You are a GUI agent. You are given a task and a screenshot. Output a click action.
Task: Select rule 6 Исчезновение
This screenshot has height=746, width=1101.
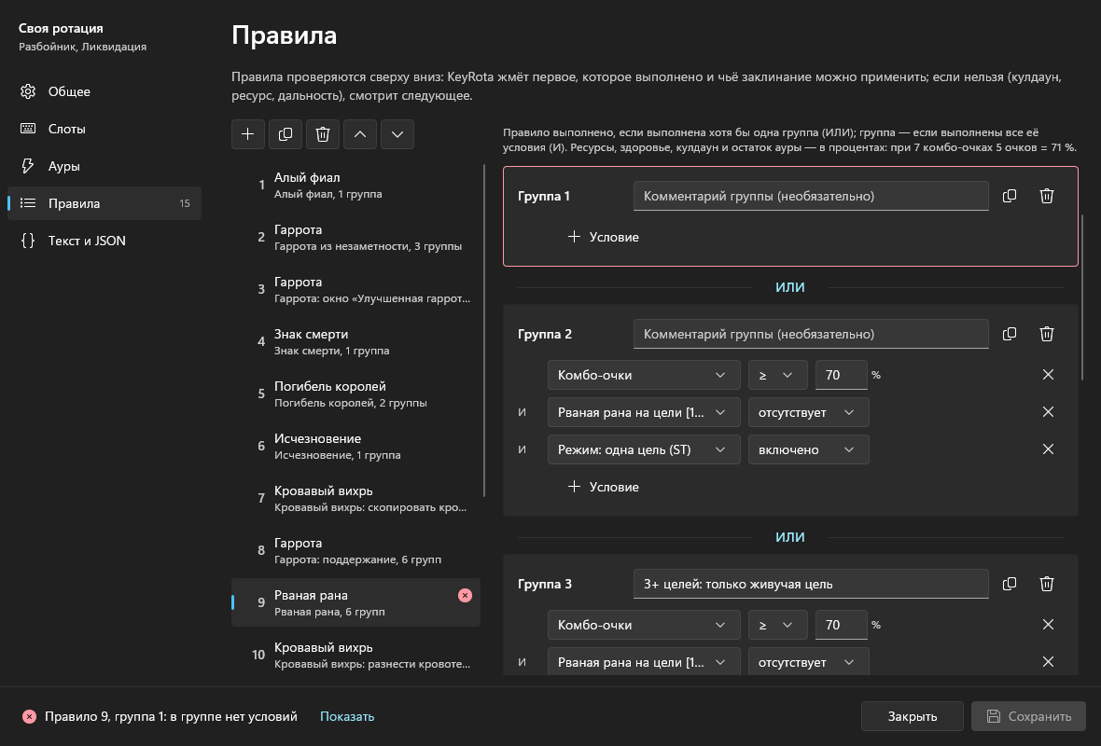(356, 447)
